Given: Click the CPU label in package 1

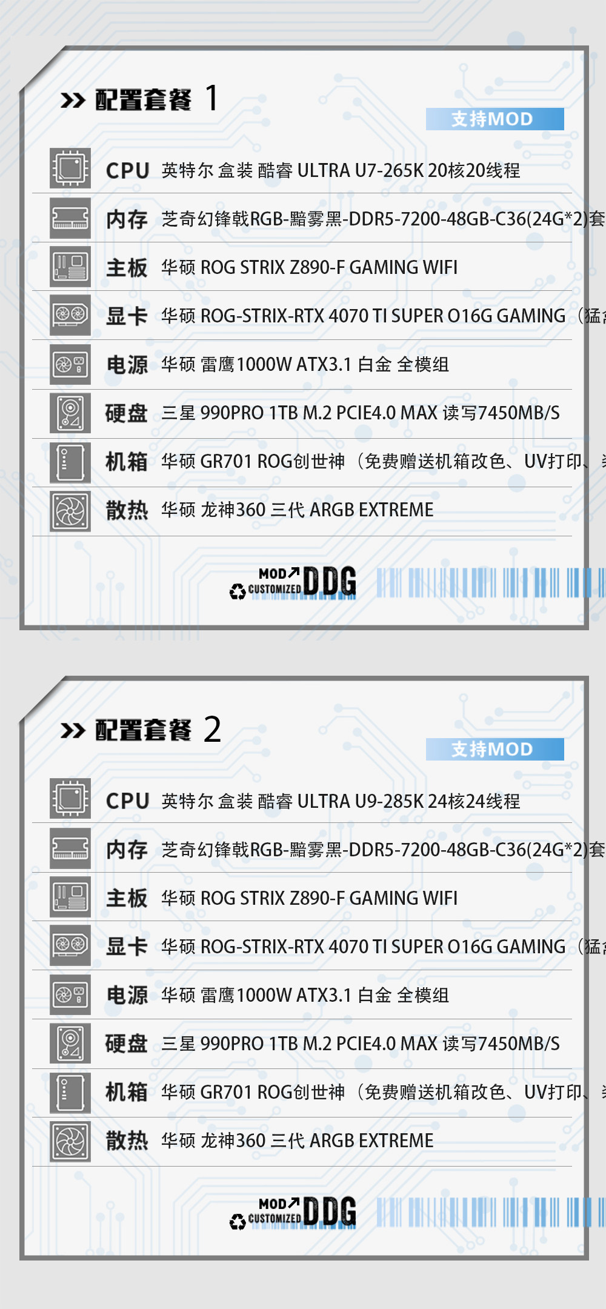Looking at the screenshot, I should [127, 171].
